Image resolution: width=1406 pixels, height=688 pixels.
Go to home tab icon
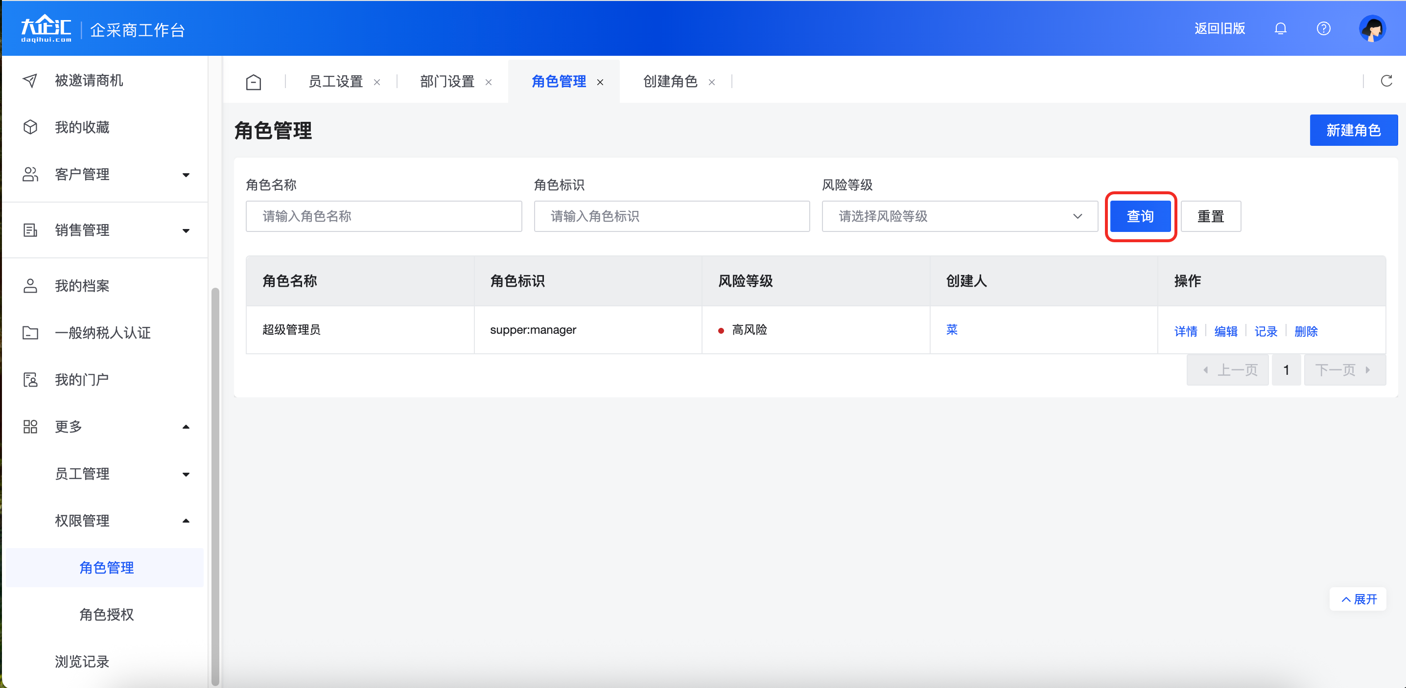(x=253, y=82)
